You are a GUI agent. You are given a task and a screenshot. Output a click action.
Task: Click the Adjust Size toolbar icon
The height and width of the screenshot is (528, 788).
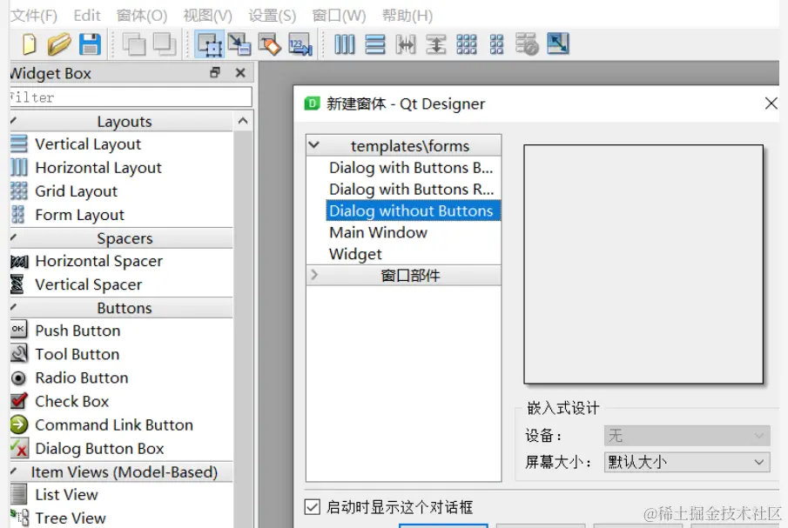(x=557, y=44)
